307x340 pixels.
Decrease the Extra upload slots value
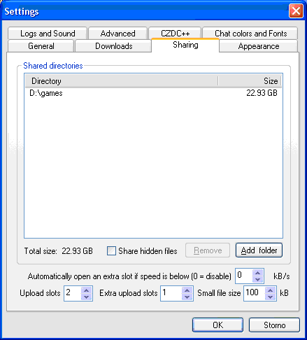click(x=187, y=297)
